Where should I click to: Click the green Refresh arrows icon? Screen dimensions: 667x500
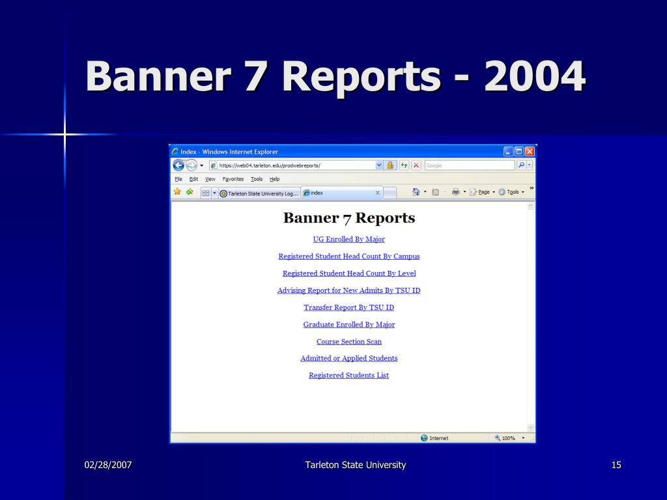(x=404, y=165)
